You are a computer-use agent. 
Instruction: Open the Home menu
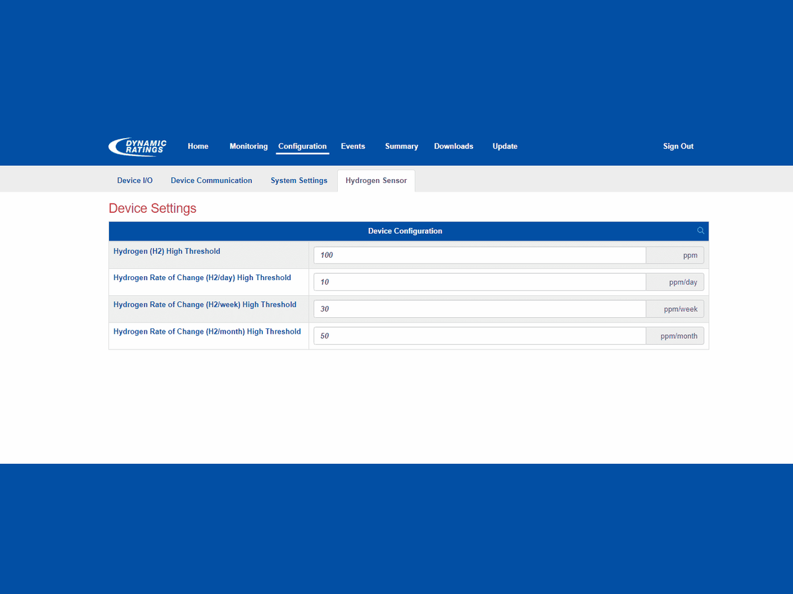click(x=198, y=147)
